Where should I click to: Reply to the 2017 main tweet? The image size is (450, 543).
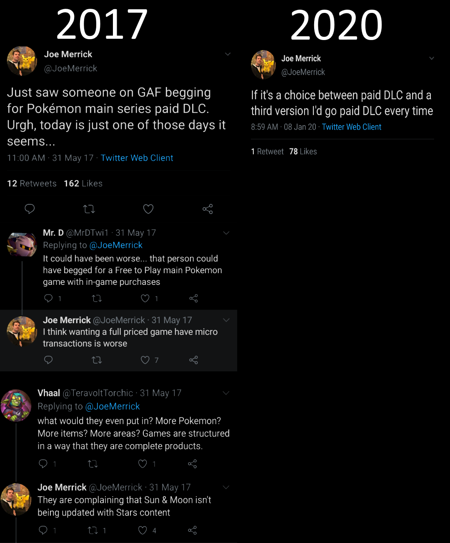30,209
